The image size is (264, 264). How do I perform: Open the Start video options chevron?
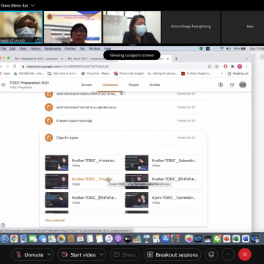tap(102, 254)
